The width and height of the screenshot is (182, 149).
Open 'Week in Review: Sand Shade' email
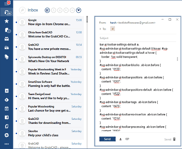(x=50, y=71)
